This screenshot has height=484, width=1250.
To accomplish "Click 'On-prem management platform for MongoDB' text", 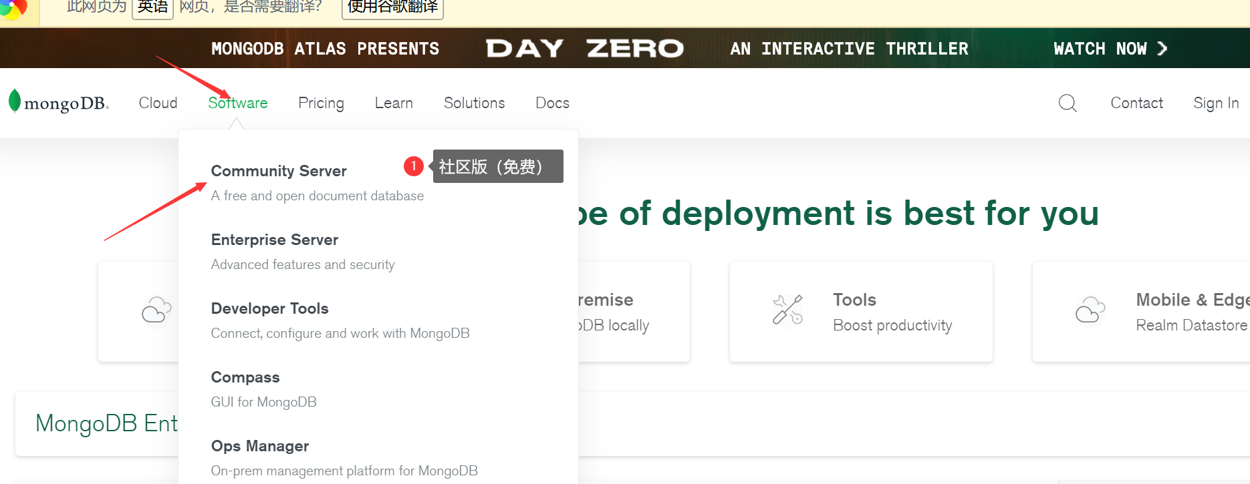I will [x=344, y=471].
